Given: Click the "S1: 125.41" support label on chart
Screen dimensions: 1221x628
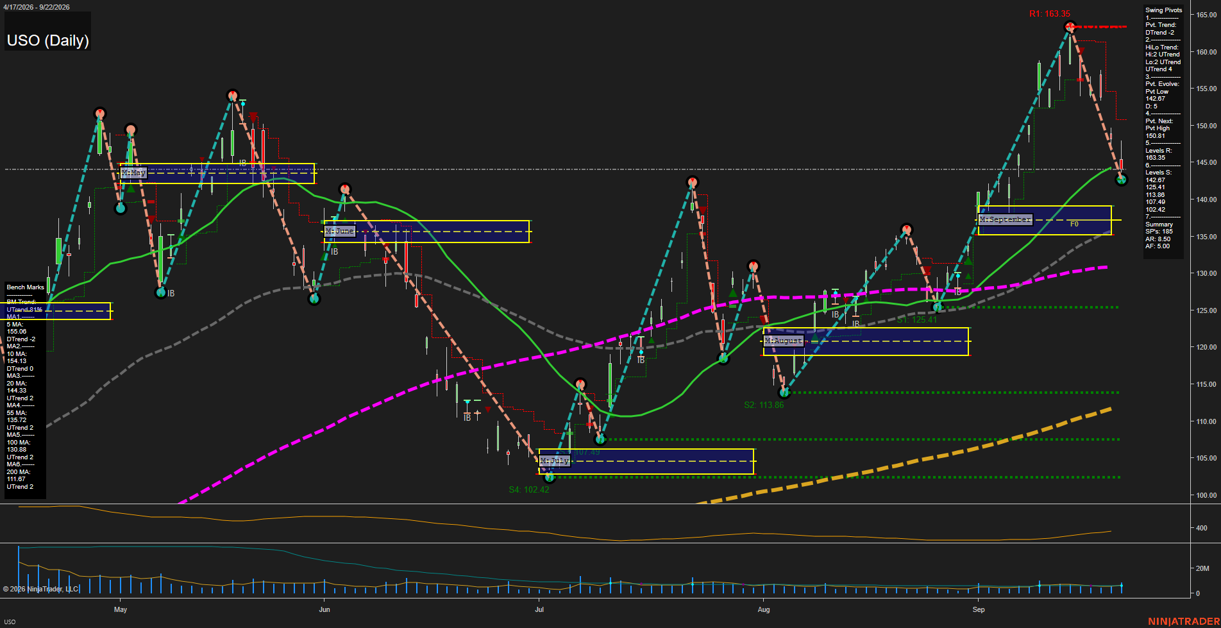Looking at the screenshot, I should 917,319.
